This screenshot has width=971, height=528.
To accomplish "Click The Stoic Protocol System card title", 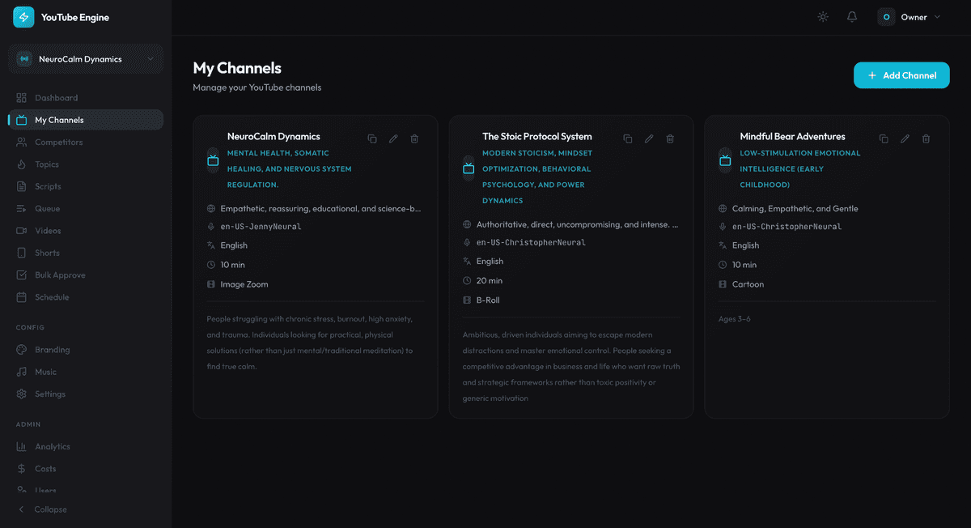I will click(x=537, y=137).
